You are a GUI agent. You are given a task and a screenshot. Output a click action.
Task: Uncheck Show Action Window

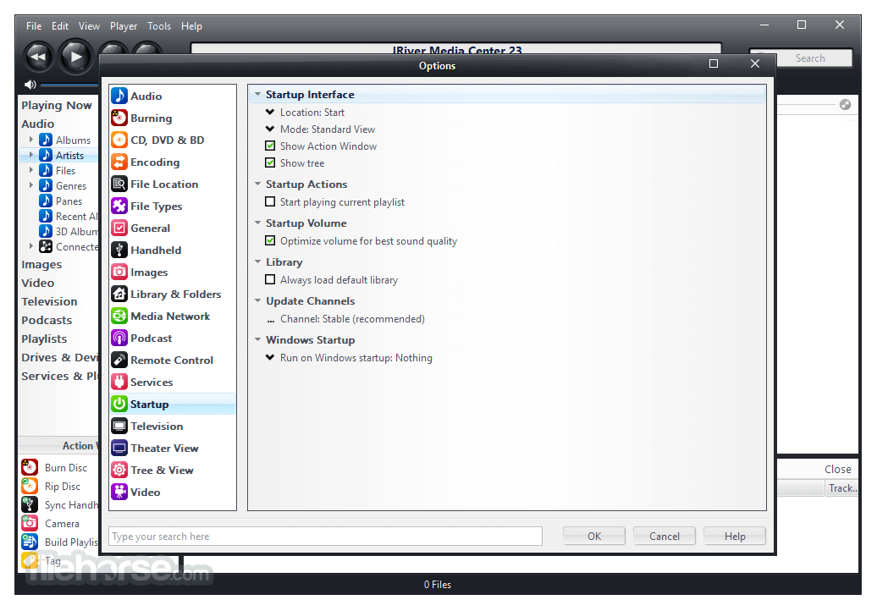(270, 146)
